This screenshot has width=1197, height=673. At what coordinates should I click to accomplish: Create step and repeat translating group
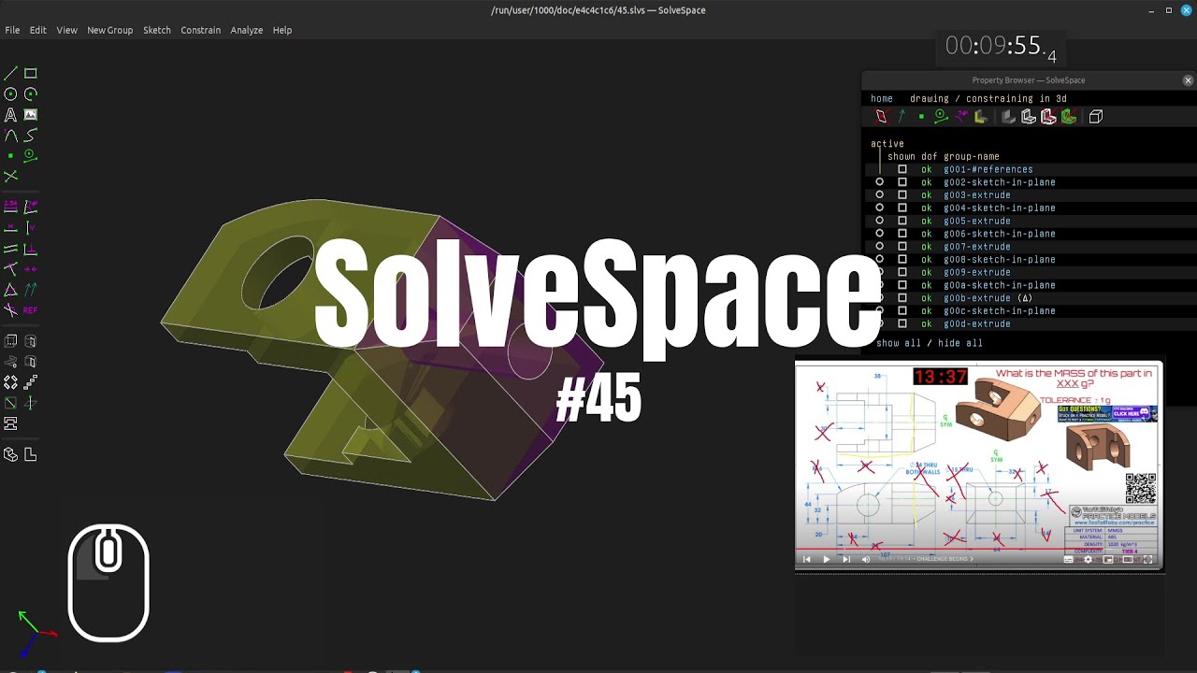(31, 382)
